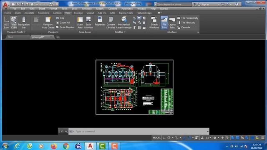Viewport: 267px width, 150px height.
Task: Toggle lineweight display in status bar
Action: click(197, 137)
